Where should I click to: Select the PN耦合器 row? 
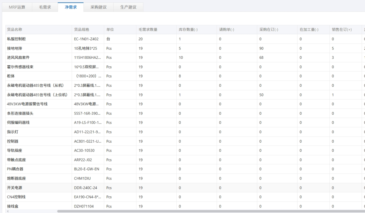click(x=15, y=169)
